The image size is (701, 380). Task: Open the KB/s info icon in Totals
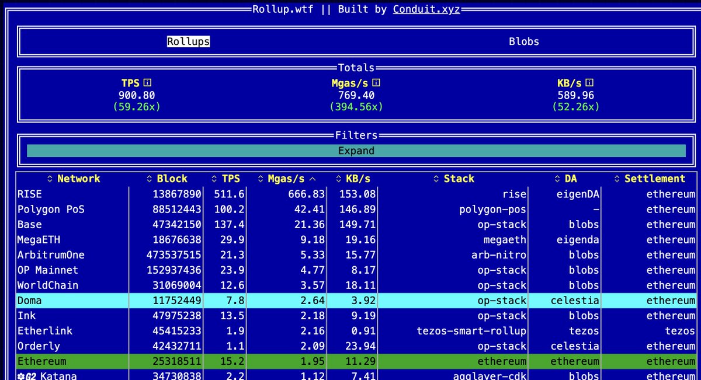(590, 83)
